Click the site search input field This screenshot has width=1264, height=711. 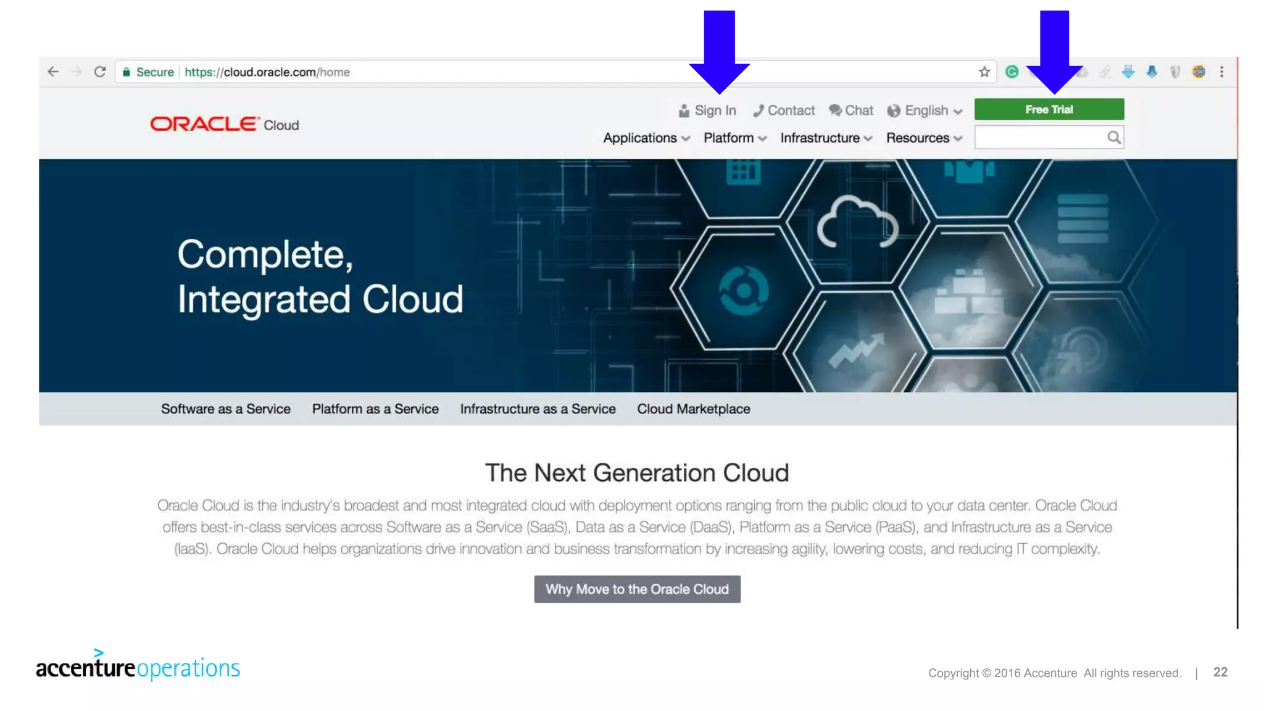pyautogui.click(x=1039, y=137)
